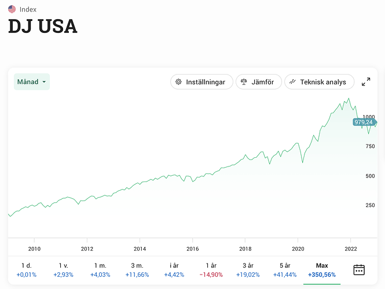Open the calendar date range picker icon
385x289 pixels.
coord(359,269)
